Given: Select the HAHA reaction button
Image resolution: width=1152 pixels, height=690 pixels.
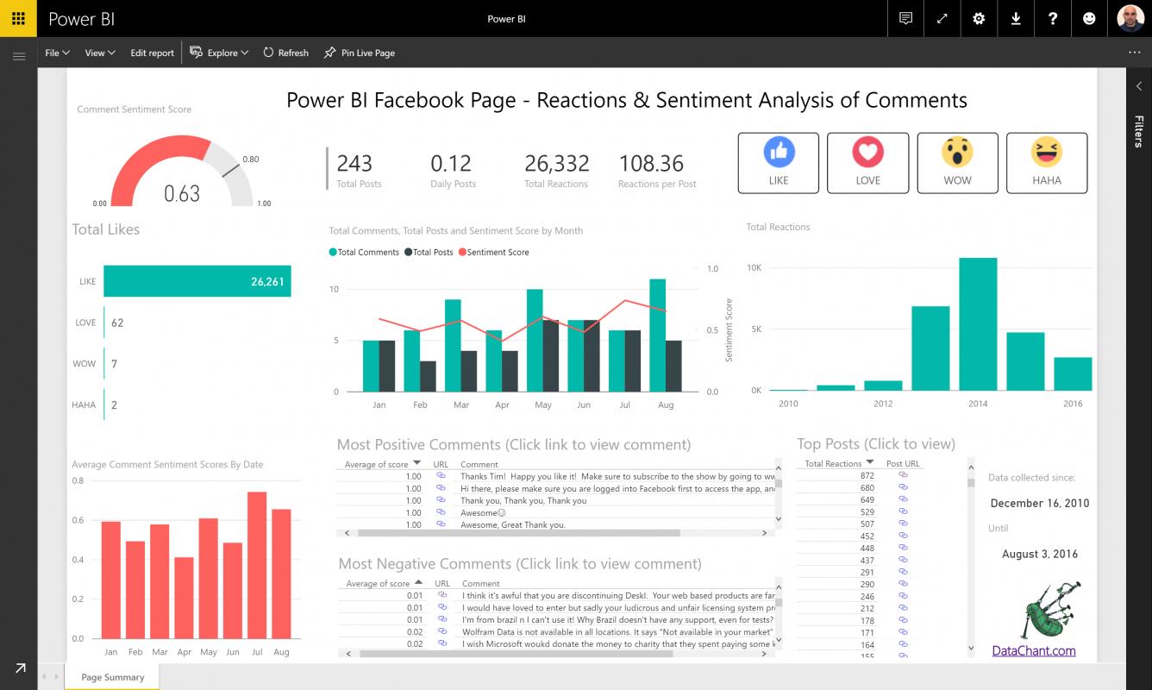Looking at the screenshot, I should [1047, 162].
